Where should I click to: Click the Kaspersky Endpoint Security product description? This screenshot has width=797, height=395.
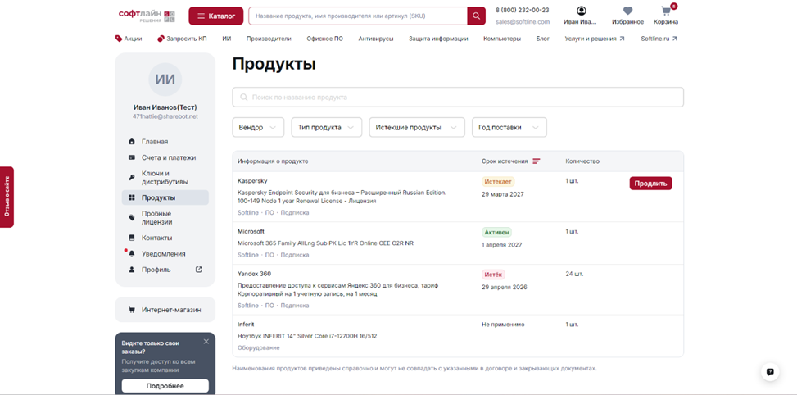[x=342, y=197]
